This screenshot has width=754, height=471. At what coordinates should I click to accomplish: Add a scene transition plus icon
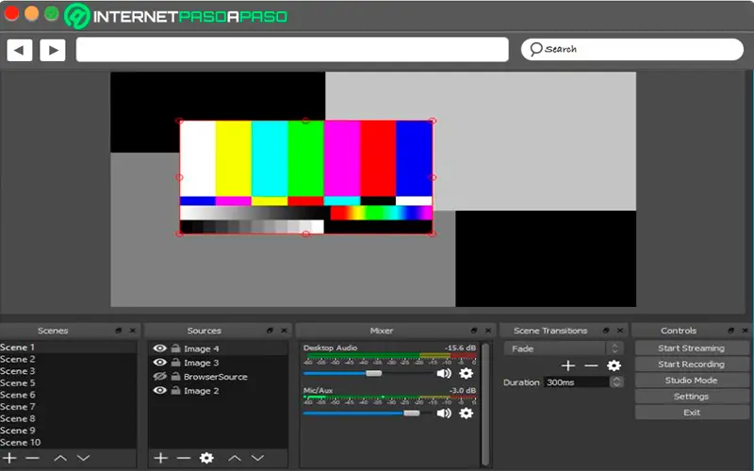(x=568, y=365)
